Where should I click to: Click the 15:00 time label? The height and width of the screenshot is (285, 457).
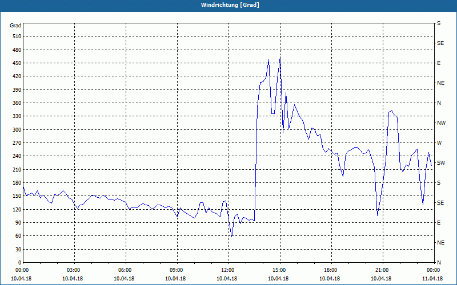pyautogui.click(x=278, y=270)
